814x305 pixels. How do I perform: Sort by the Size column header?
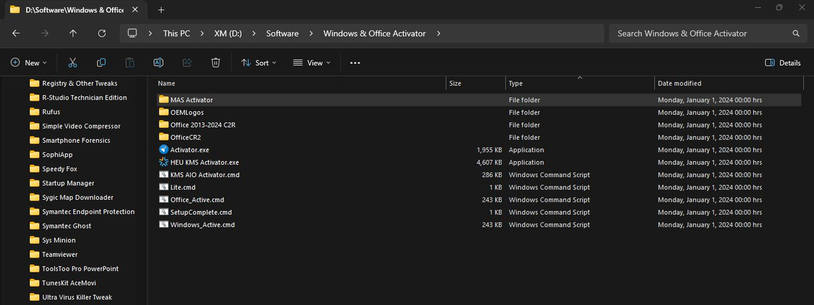476,83
